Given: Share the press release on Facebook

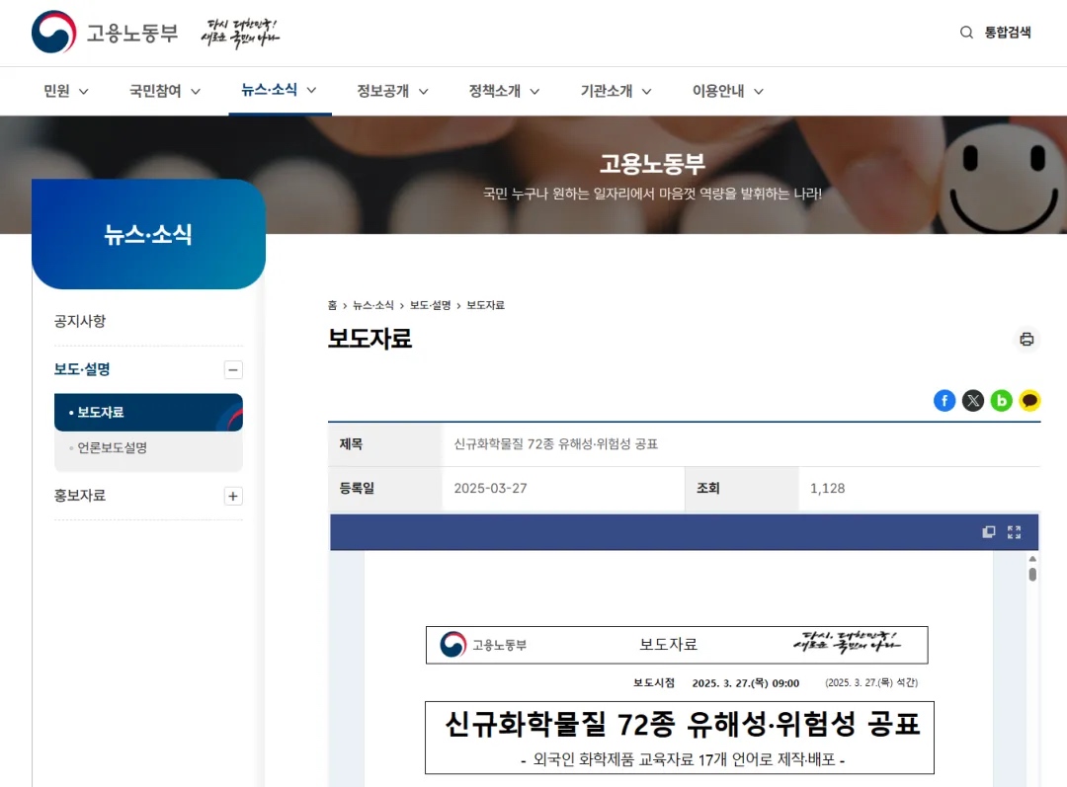Looking at the screenshot, I should click(944, 400).
